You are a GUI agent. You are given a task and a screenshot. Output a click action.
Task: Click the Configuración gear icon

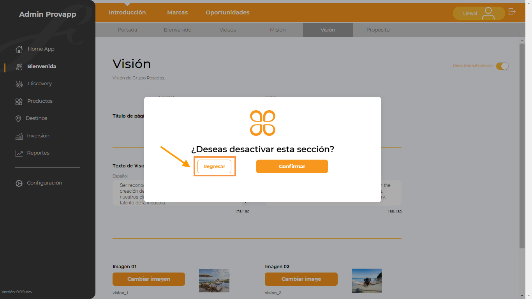coord(19,183)
